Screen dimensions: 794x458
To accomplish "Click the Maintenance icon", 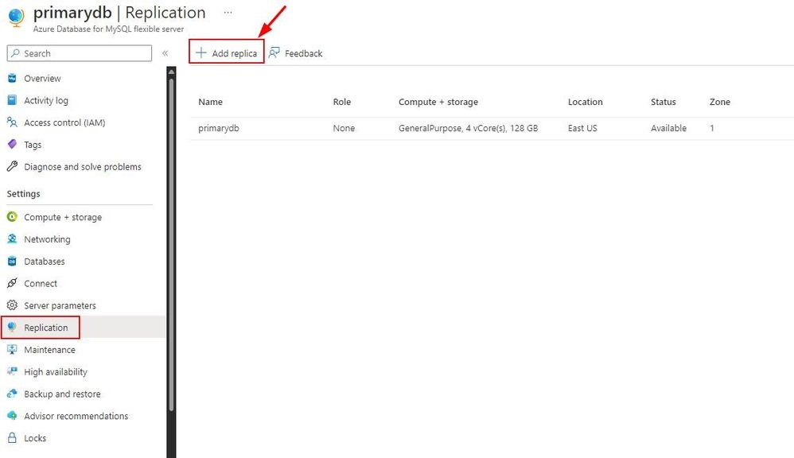I will pos(12,349).
